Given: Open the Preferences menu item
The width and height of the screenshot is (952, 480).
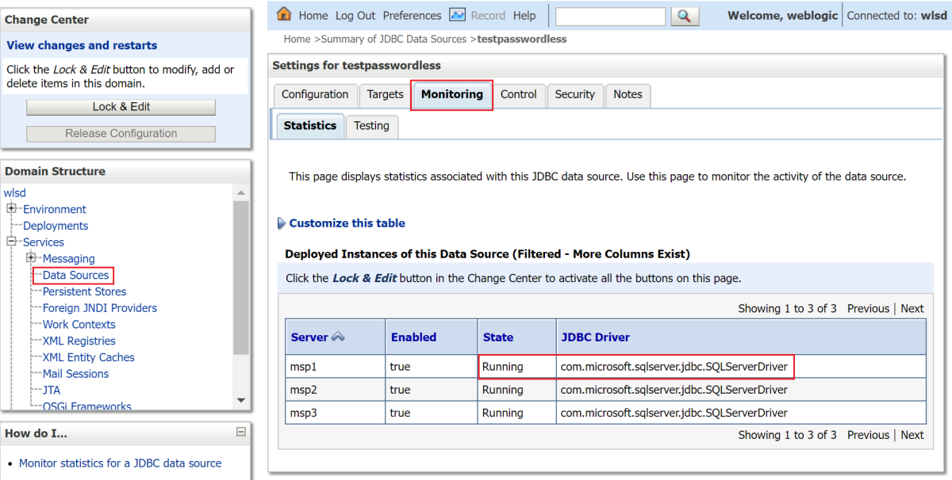Looking at the screenshot, I should coord(412,14).
